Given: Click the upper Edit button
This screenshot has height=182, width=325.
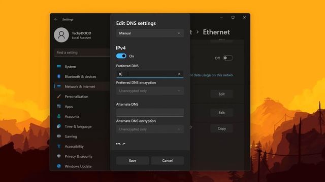Looking at the screenshot, I should pos(221,94).
